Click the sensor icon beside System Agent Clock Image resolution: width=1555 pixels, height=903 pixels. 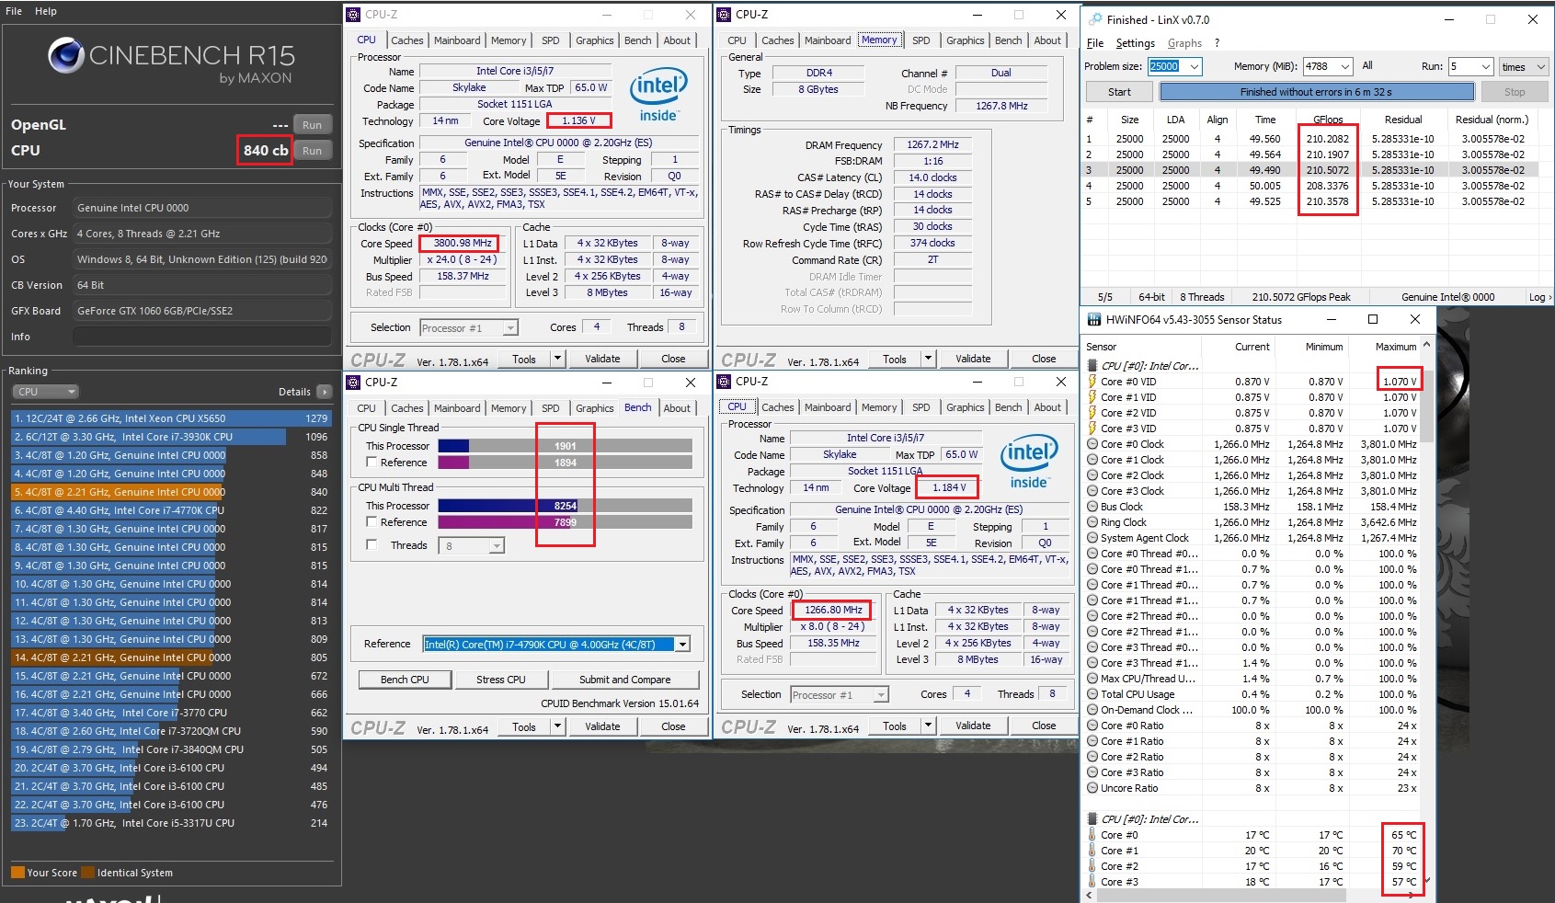pyautogui.click(x=1092, y=538)
